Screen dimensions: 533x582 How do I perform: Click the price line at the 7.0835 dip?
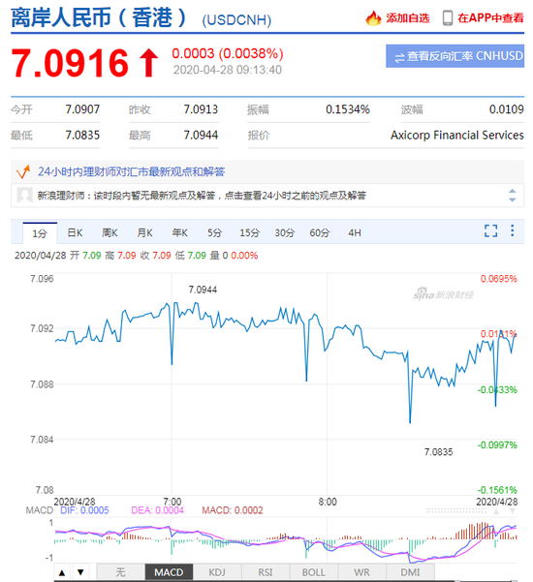point(410,421)
